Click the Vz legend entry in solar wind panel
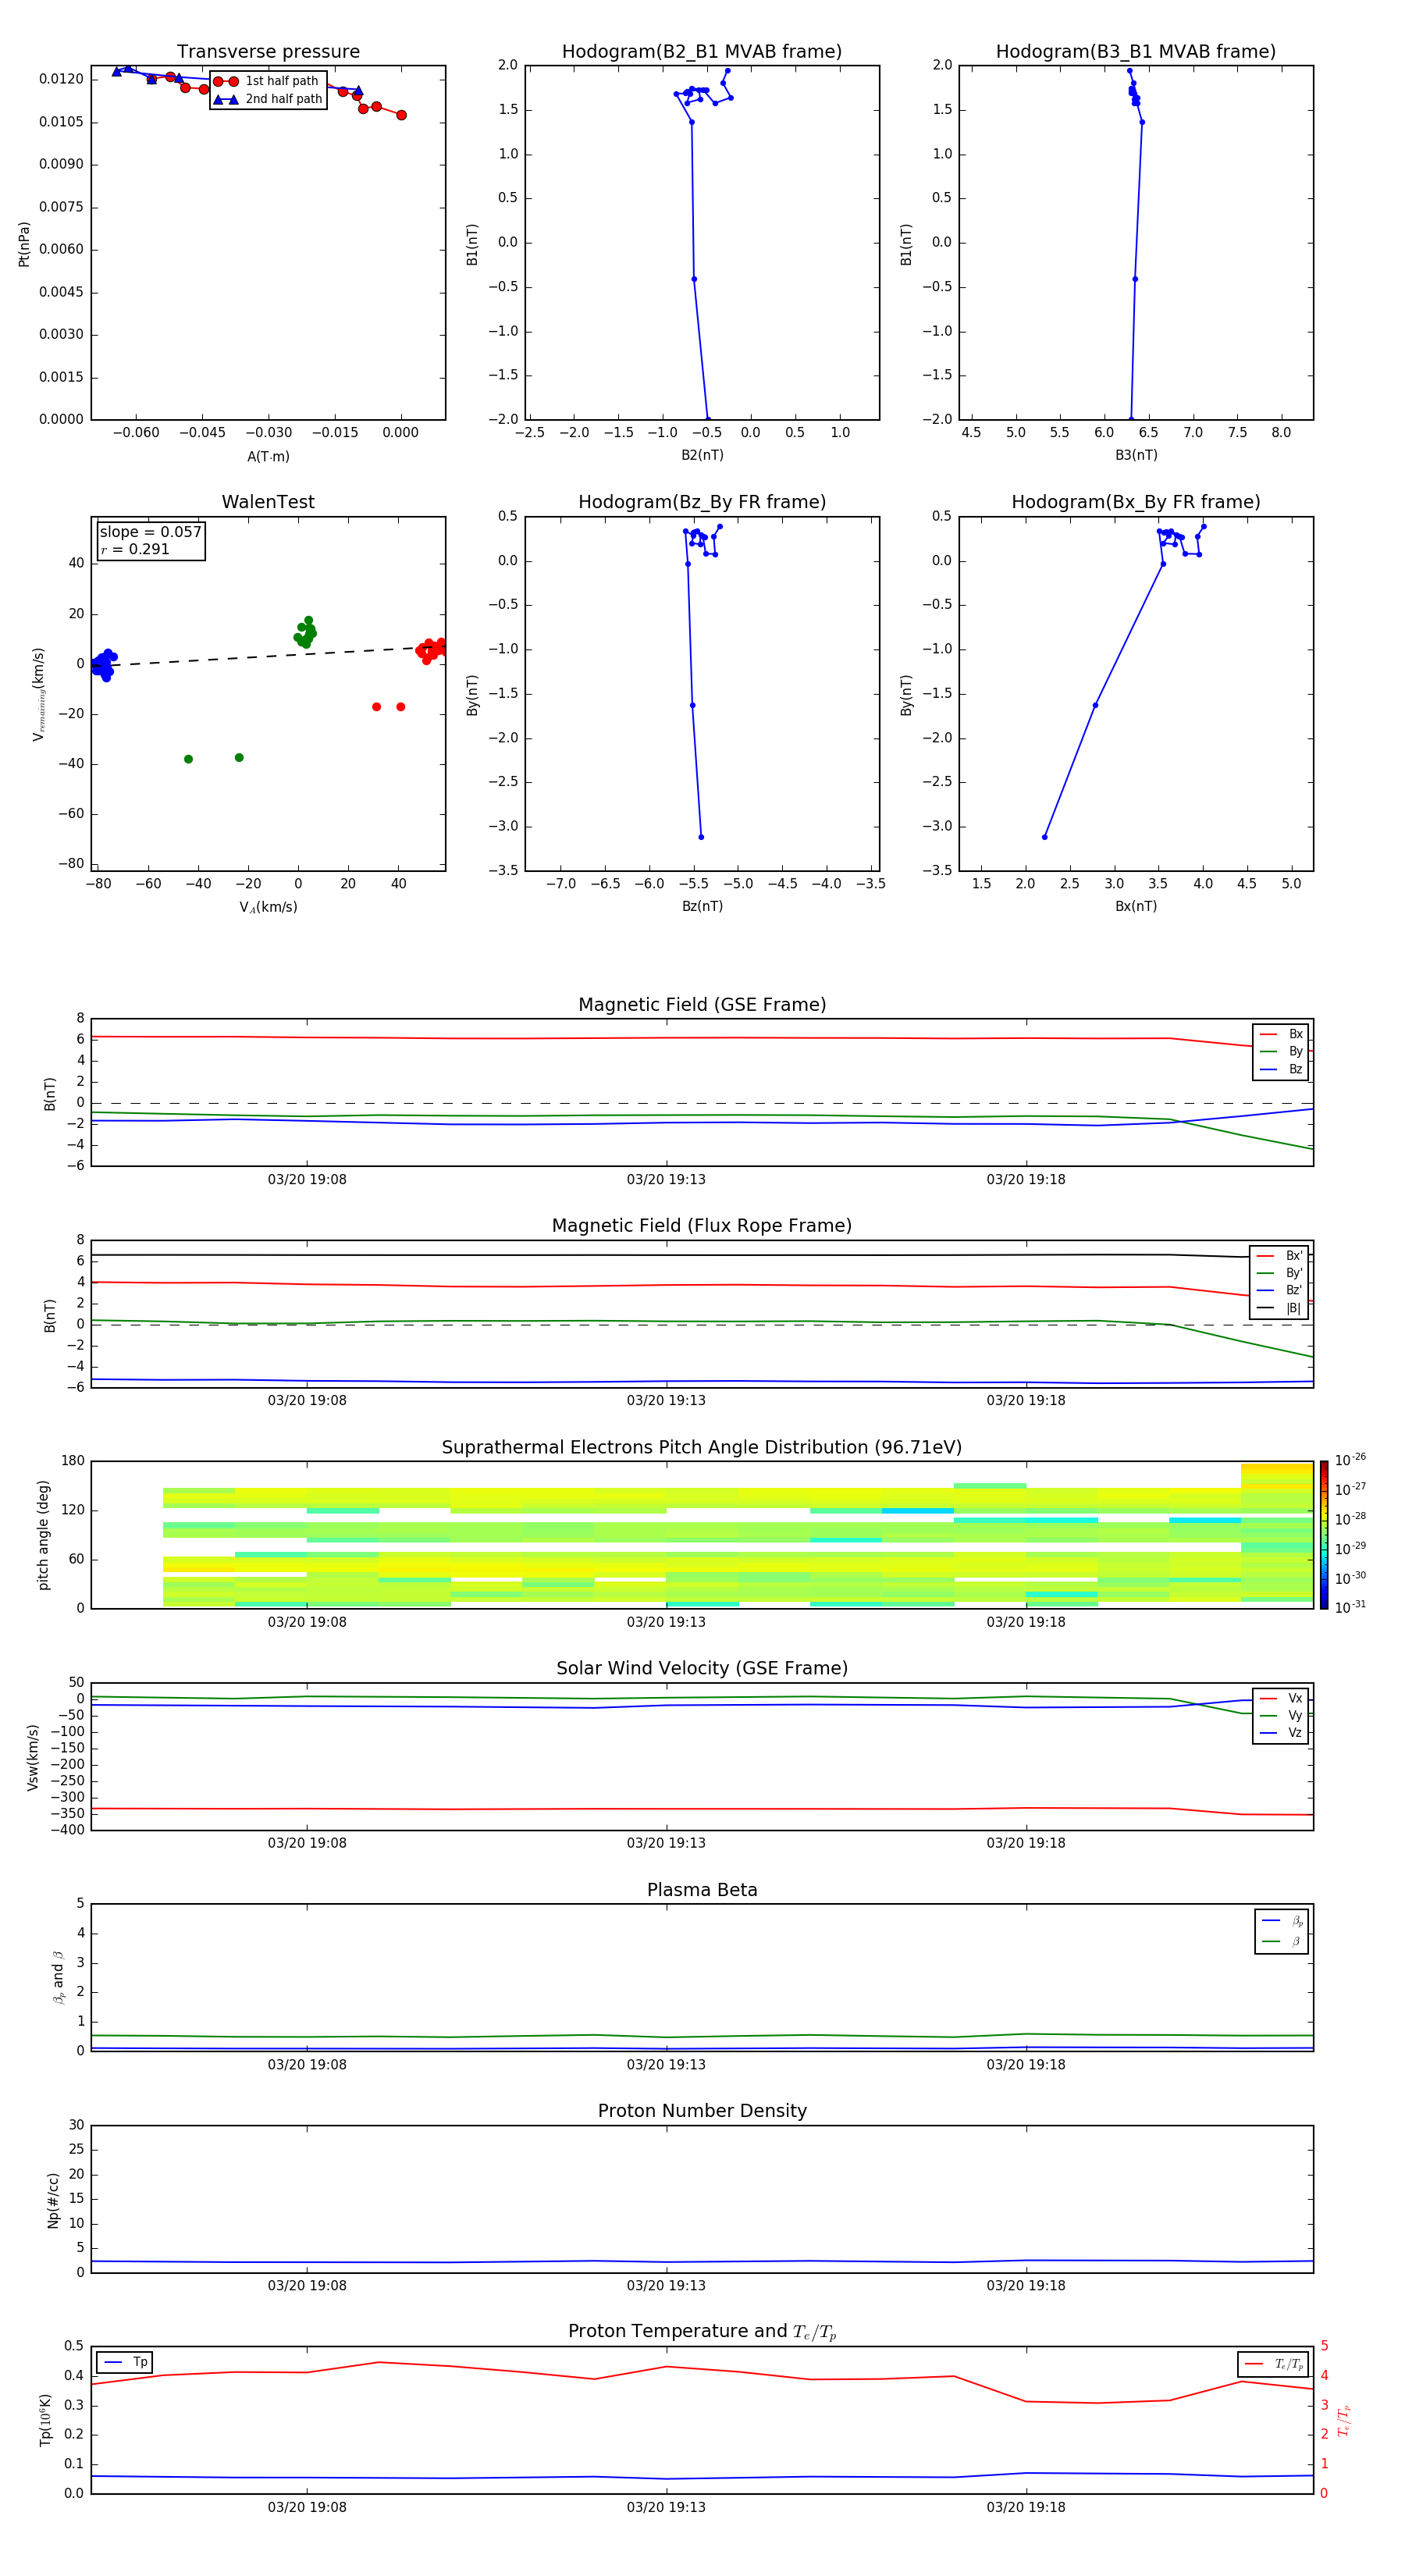This screenshot has width=1405, height=2576. point(1281,1733)
